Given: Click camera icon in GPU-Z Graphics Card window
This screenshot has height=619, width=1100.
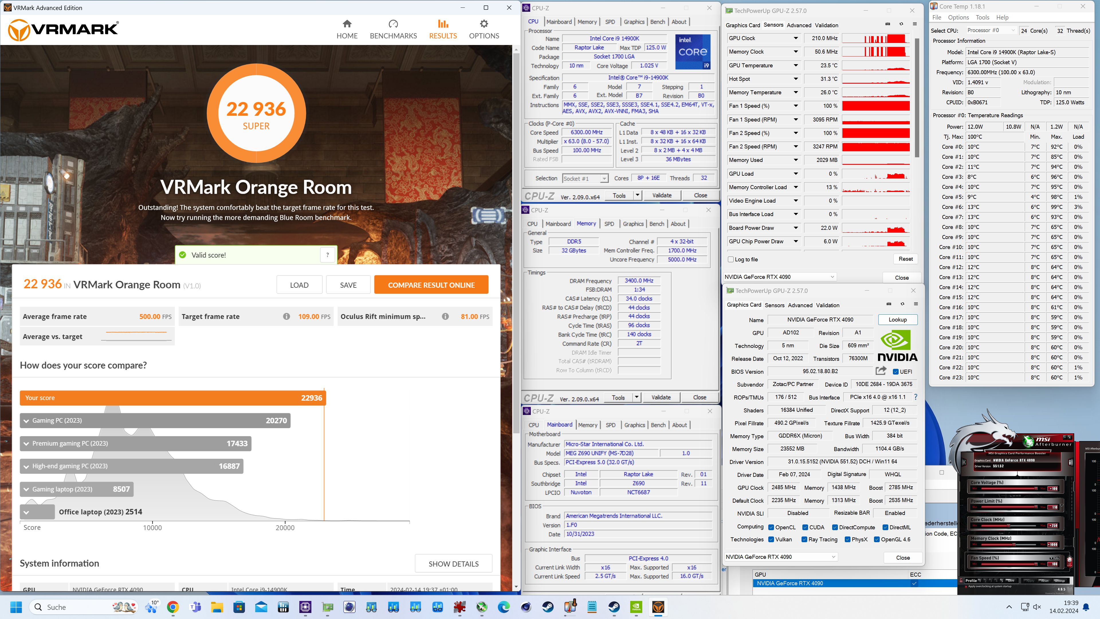Looking at the screenshot, I should 889,304.
